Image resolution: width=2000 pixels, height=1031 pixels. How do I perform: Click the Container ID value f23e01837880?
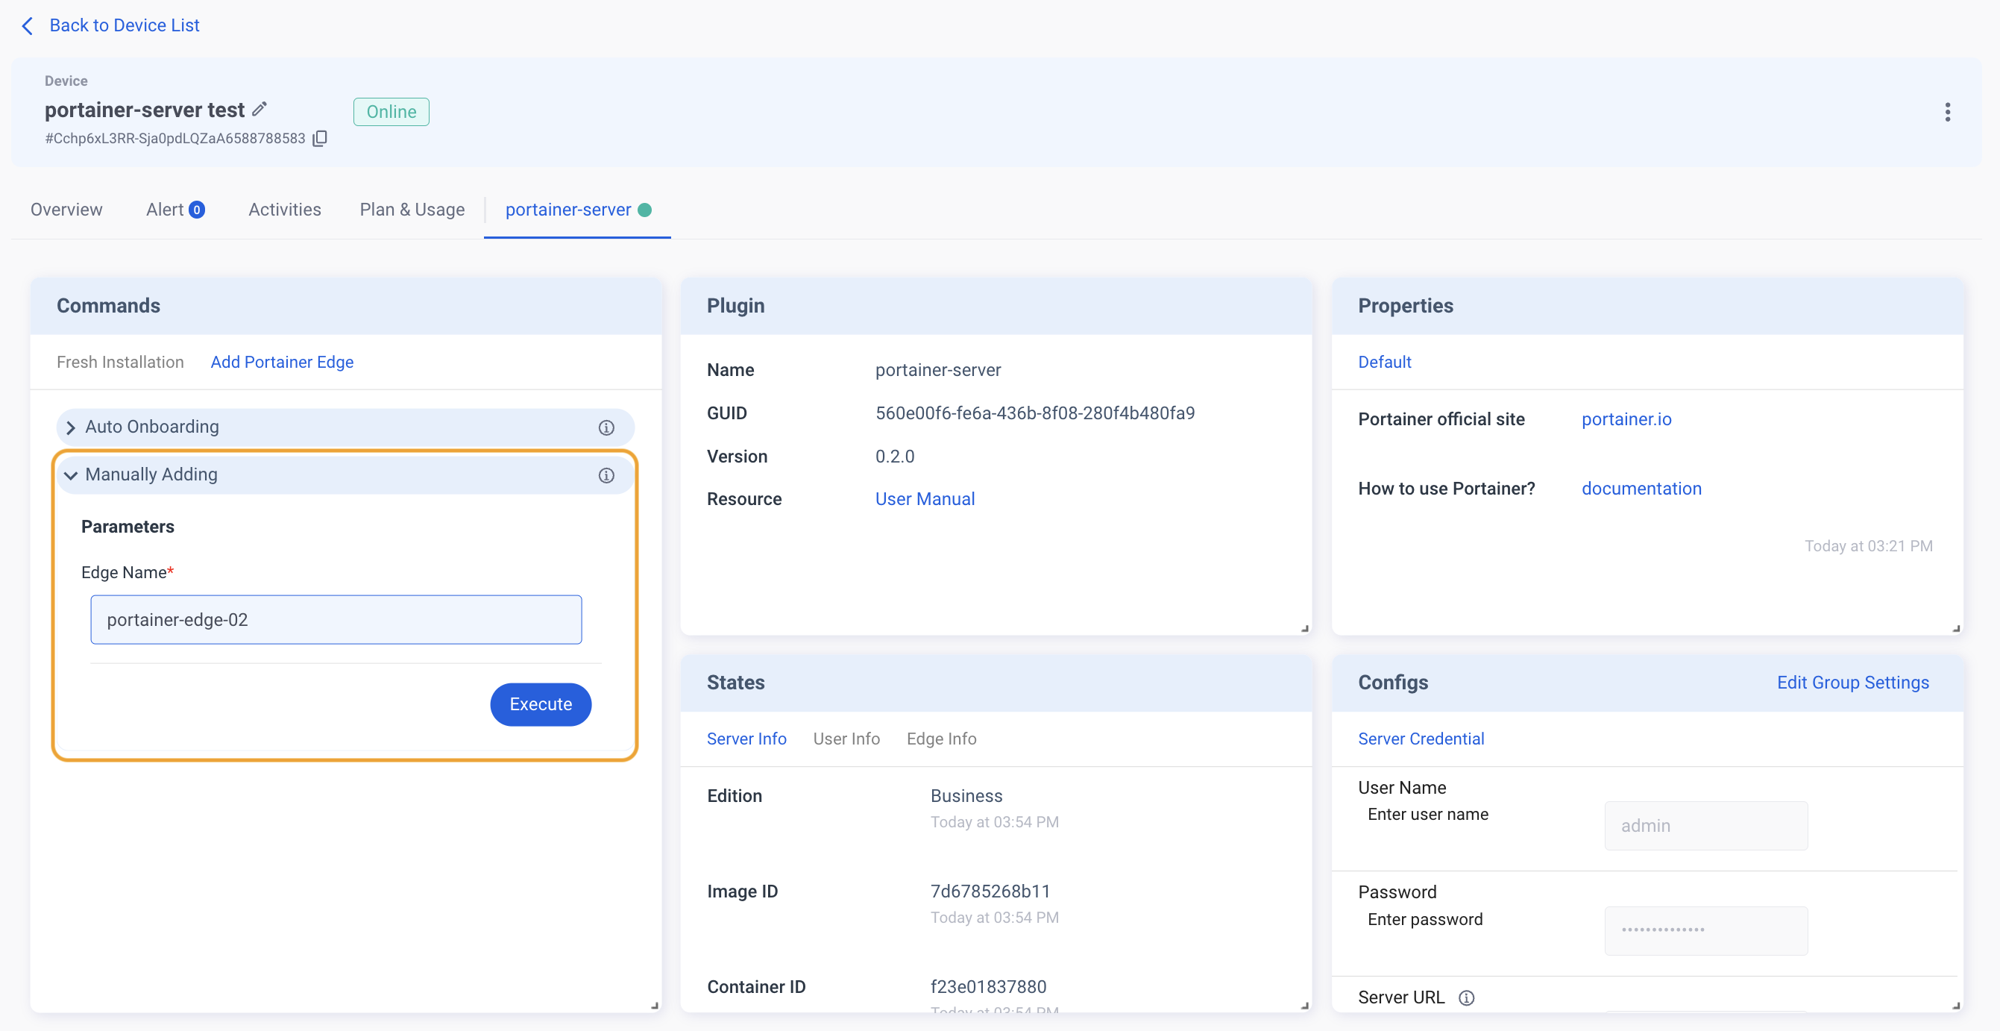pos(988,988)
